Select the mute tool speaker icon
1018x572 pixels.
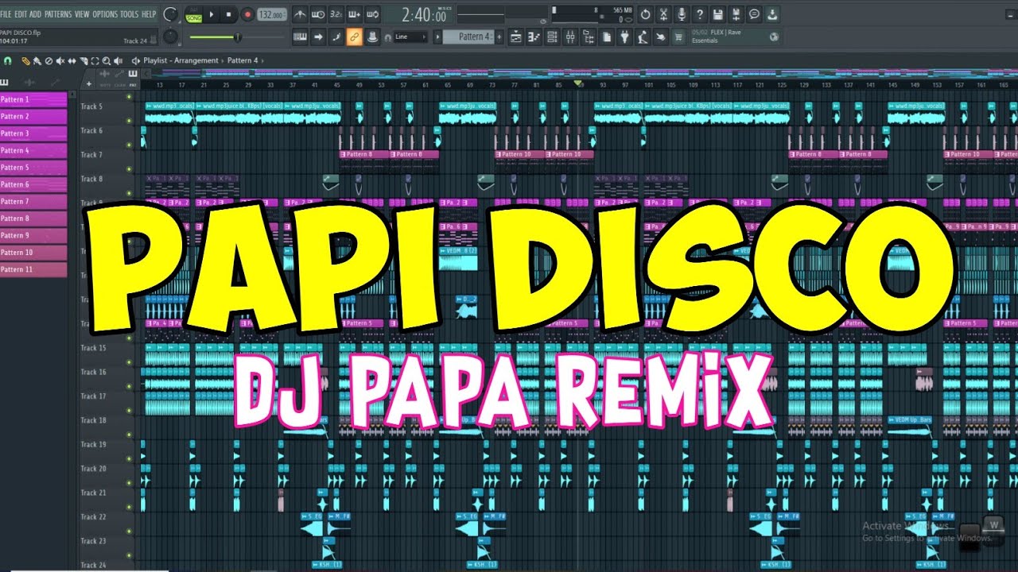(61, 60)
